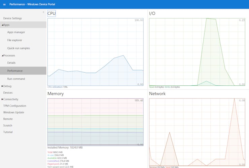Open Device Settings page
The image size is (249, 168).
(12, 18)
